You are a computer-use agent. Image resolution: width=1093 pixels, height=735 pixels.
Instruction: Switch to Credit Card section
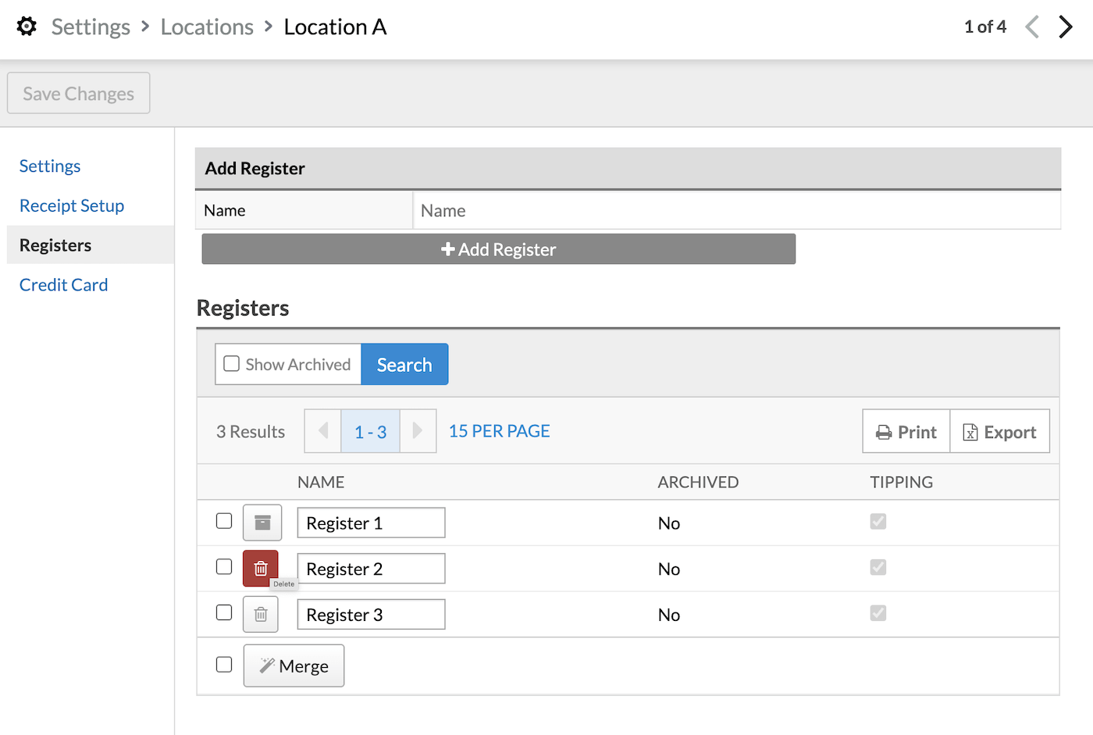click(63, 285)
